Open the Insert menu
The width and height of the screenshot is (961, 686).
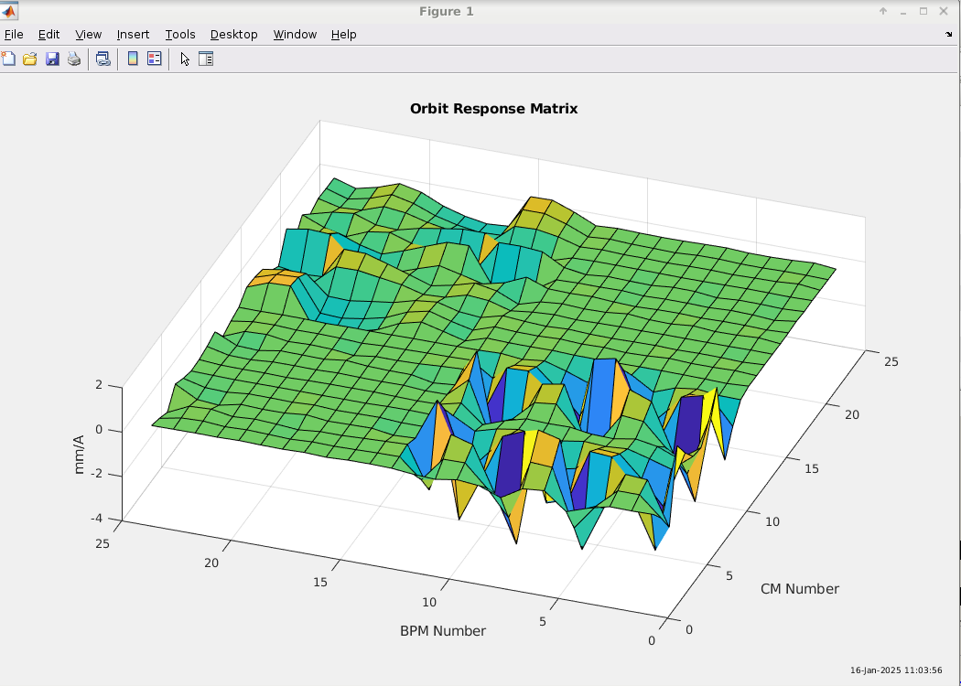pyautogui.click(x=133, y=35)
